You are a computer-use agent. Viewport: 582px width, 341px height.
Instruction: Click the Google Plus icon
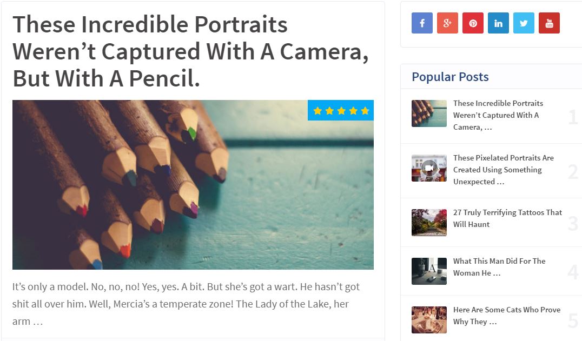point(447,23)
